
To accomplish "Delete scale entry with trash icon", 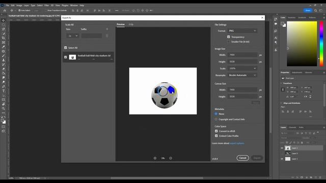I will click(107, 36).
